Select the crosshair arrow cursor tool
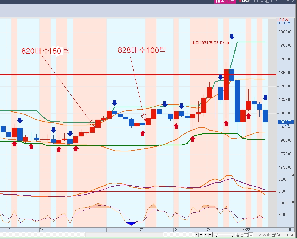Image resolution: width=297 pixels, height=239 pixels. coord(251,235)
